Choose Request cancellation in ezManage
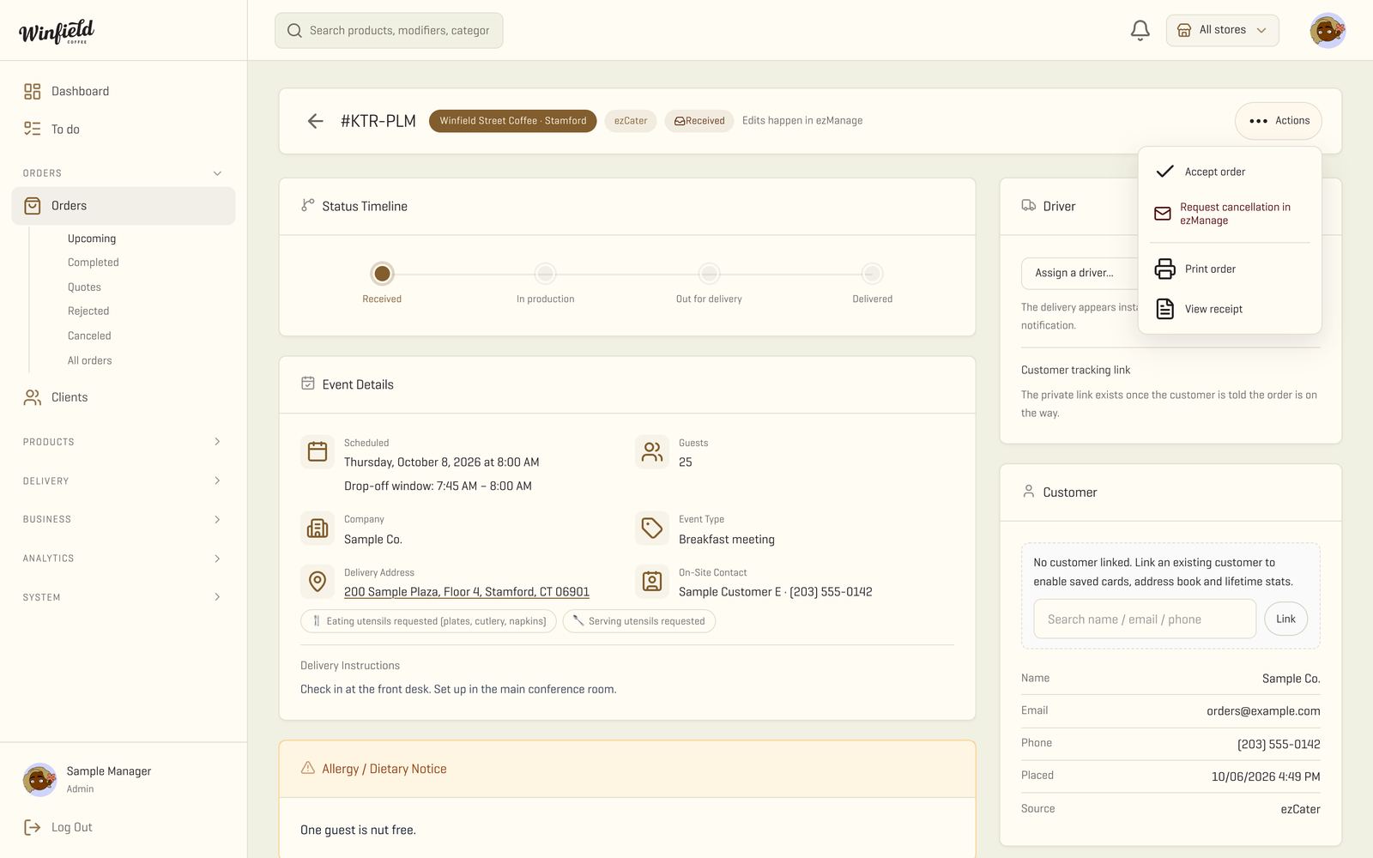 [x=1230, y=214]
